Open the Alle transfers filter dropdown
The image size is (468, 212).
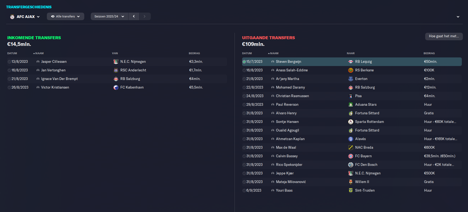click(x=65, y=16)
